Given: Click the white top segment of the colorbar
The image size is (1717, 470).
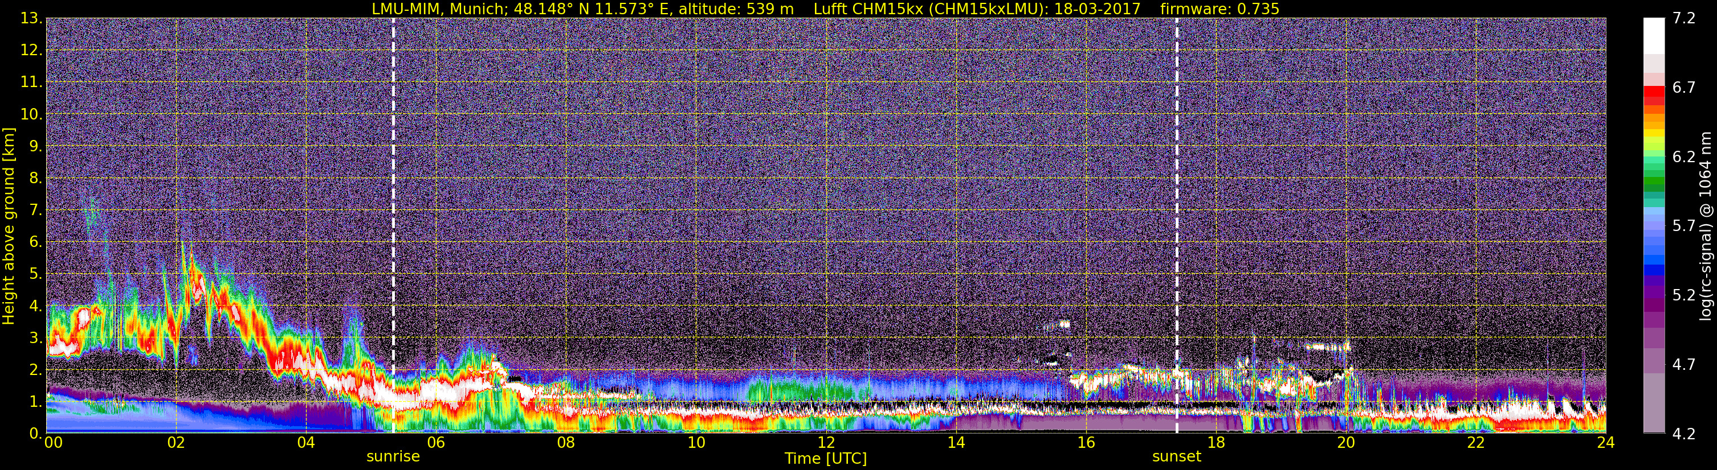Looking at the screenshot, I should coord(1654,35).
